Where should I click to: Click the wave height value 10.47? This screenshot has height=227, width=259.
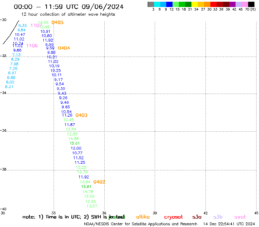(x=20, y=35)
